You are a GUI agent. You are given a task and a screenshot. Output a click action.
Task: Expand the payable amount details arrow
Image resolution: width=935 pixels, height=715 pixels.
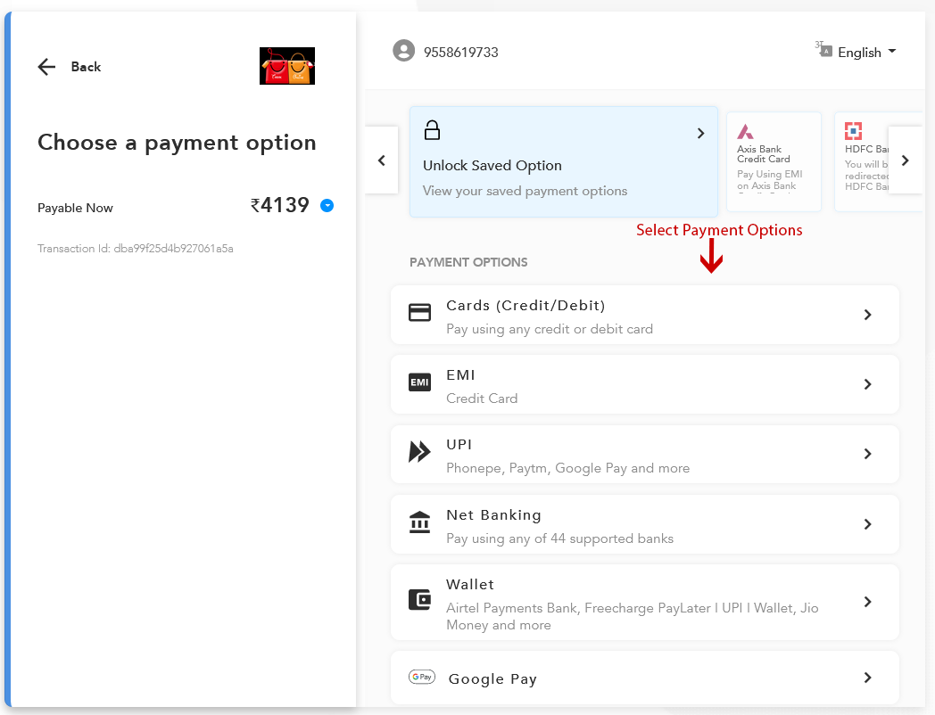tap(327, 206)
